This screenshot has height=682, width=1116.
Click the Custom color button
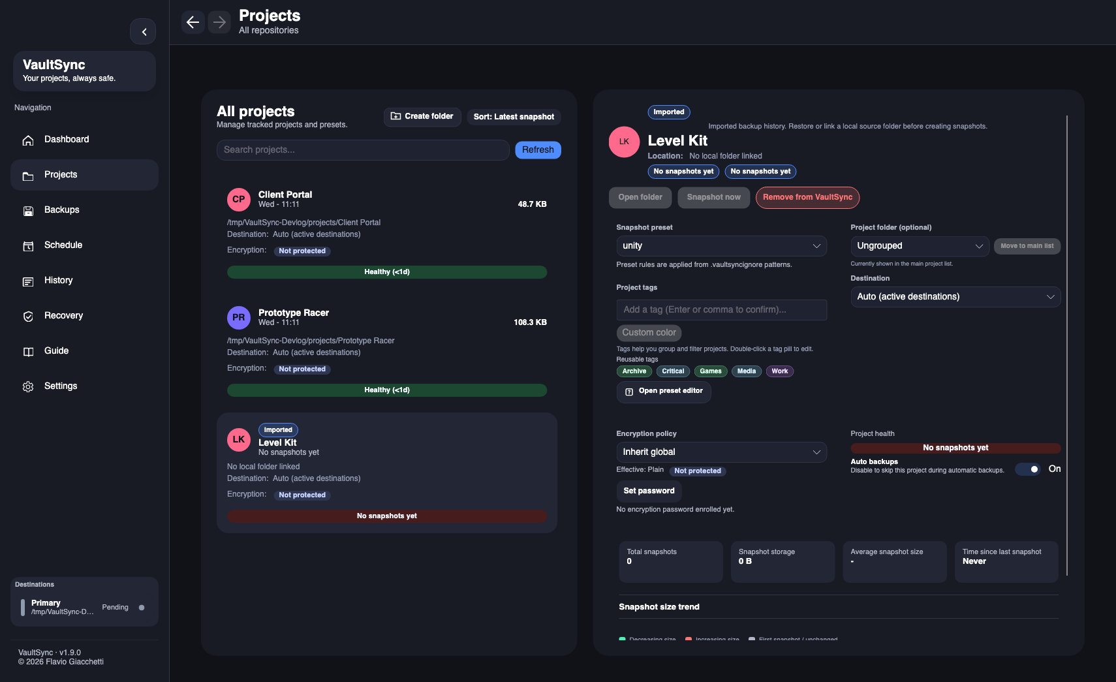click(x=649, y=333)
